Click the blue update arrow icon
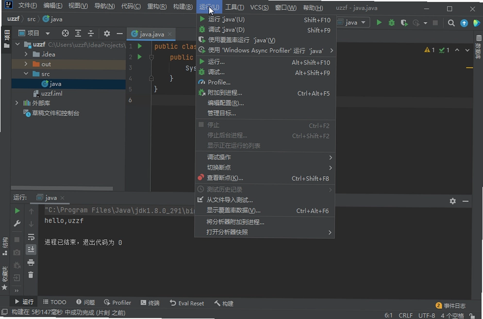 click(464, 23)
